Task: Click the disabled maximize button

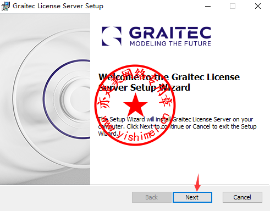Action: (233, 6)
